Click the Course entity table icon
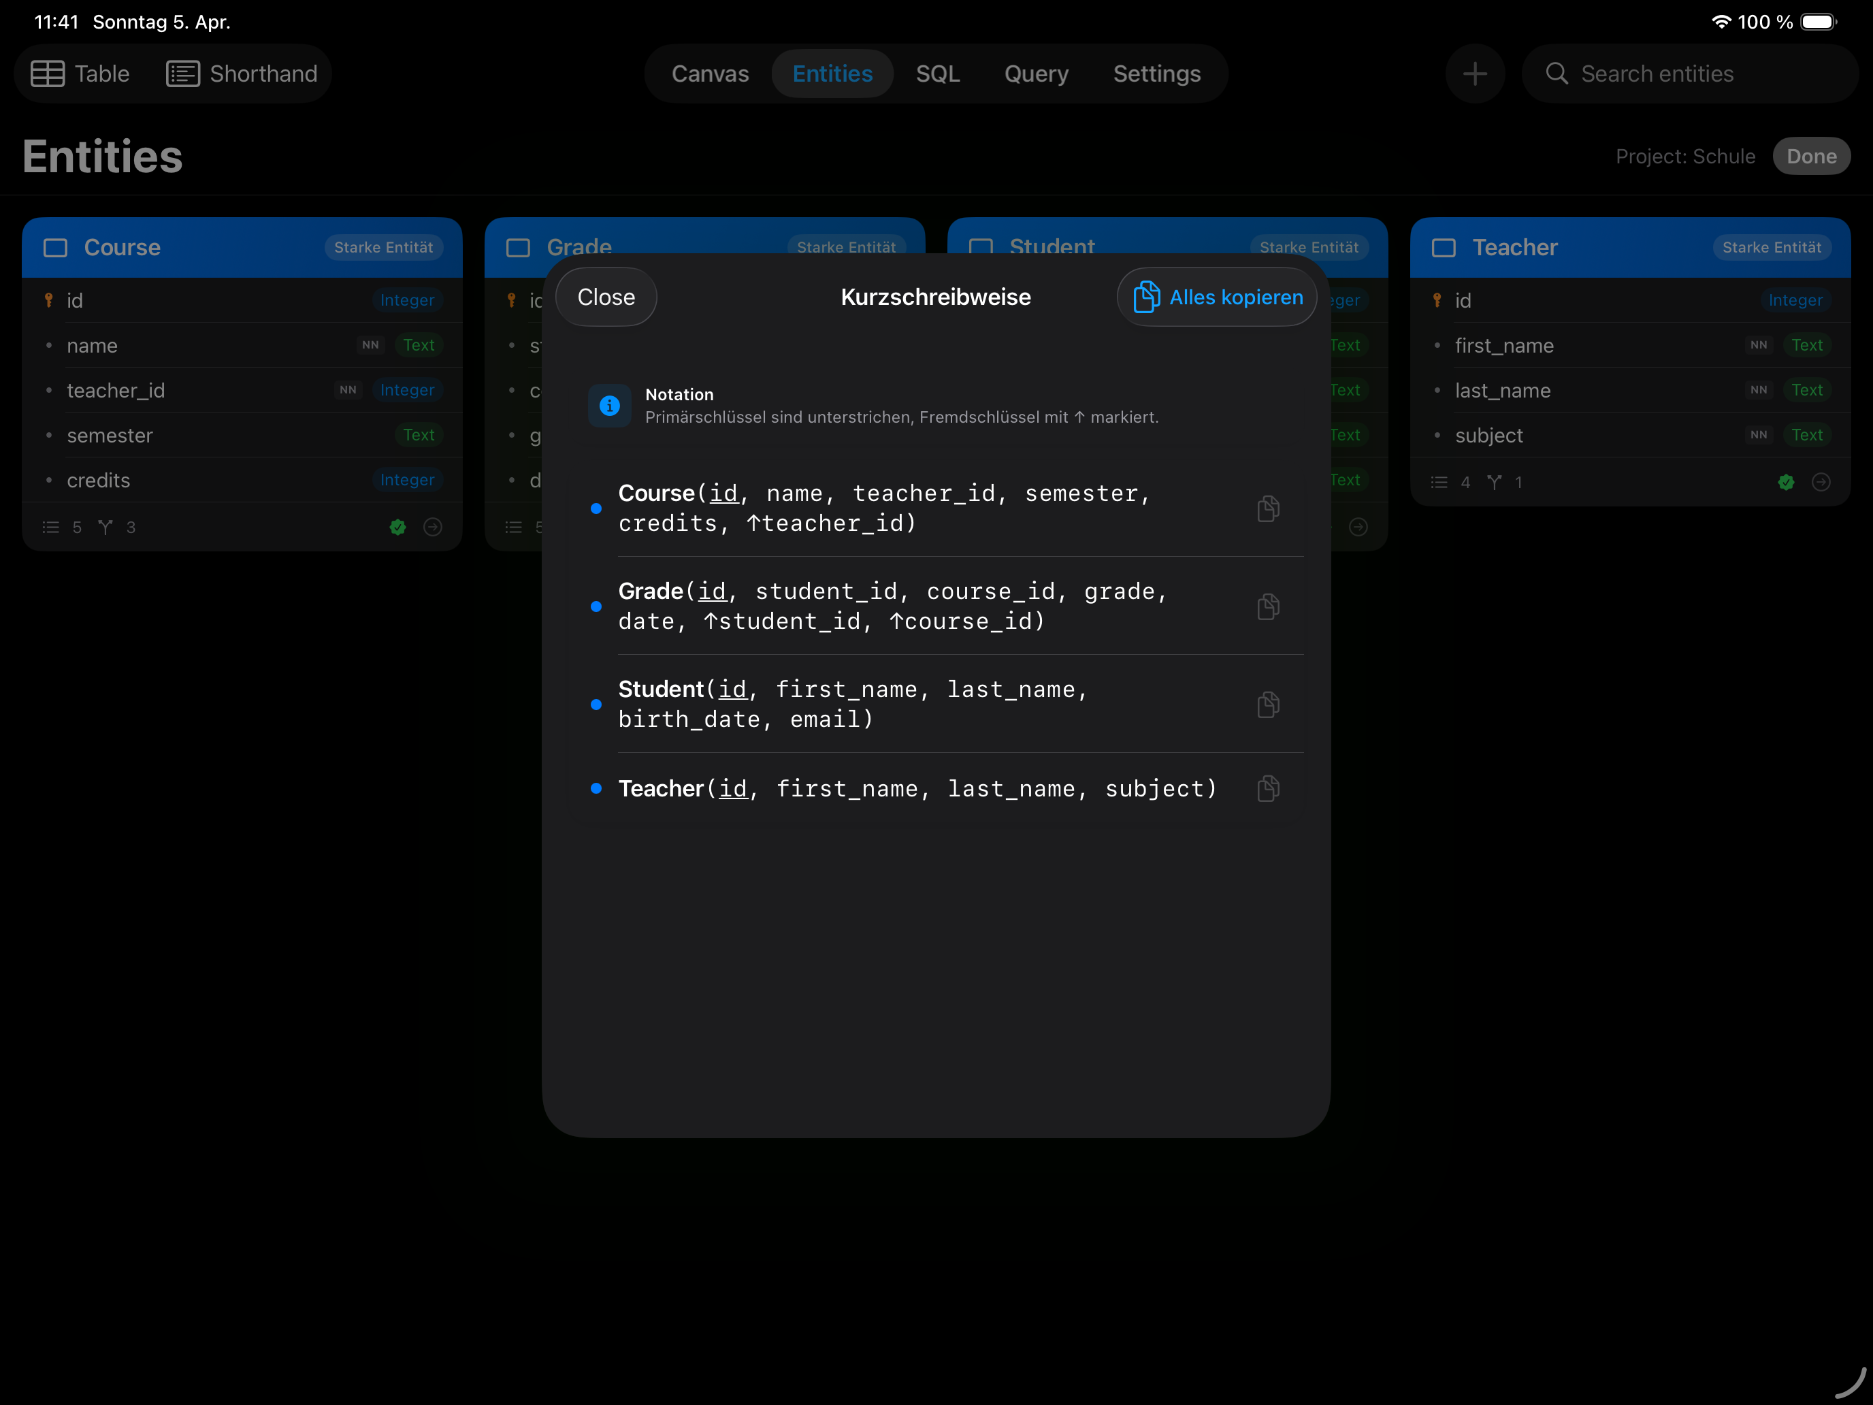The height and width of the screenshot is (1405, 1873). (55, 247)
